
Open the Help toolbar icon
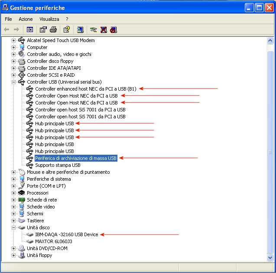coord(67,29)
